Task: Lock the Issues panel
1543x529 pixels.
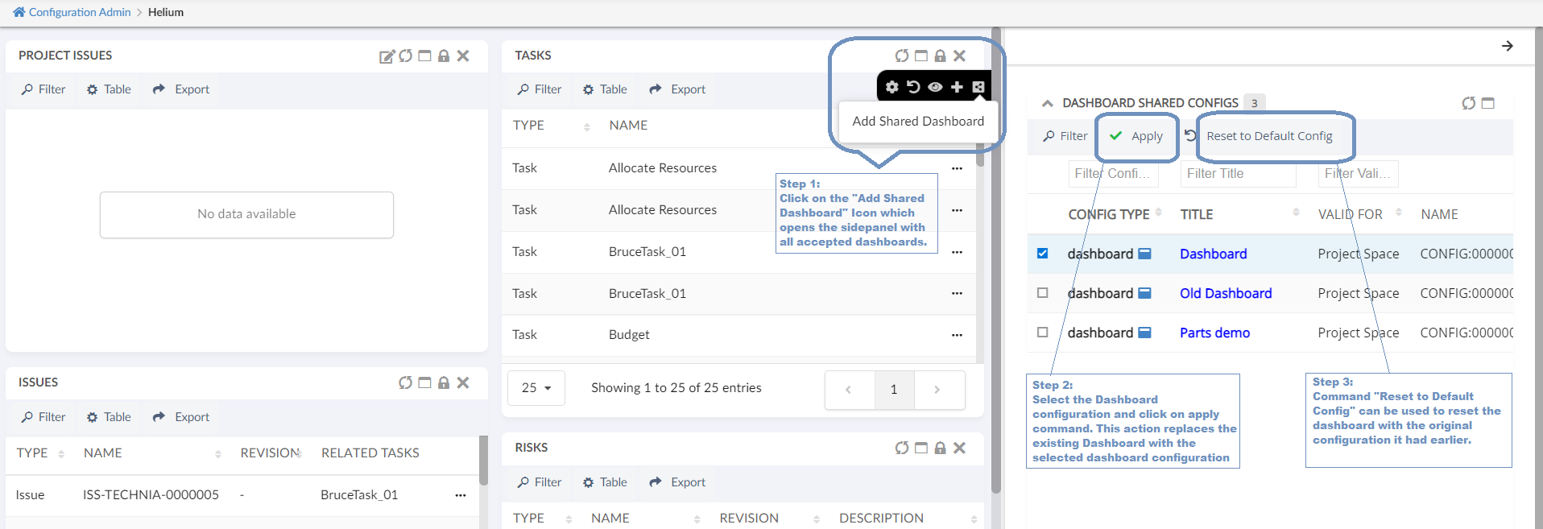Action: pos(444,382)
